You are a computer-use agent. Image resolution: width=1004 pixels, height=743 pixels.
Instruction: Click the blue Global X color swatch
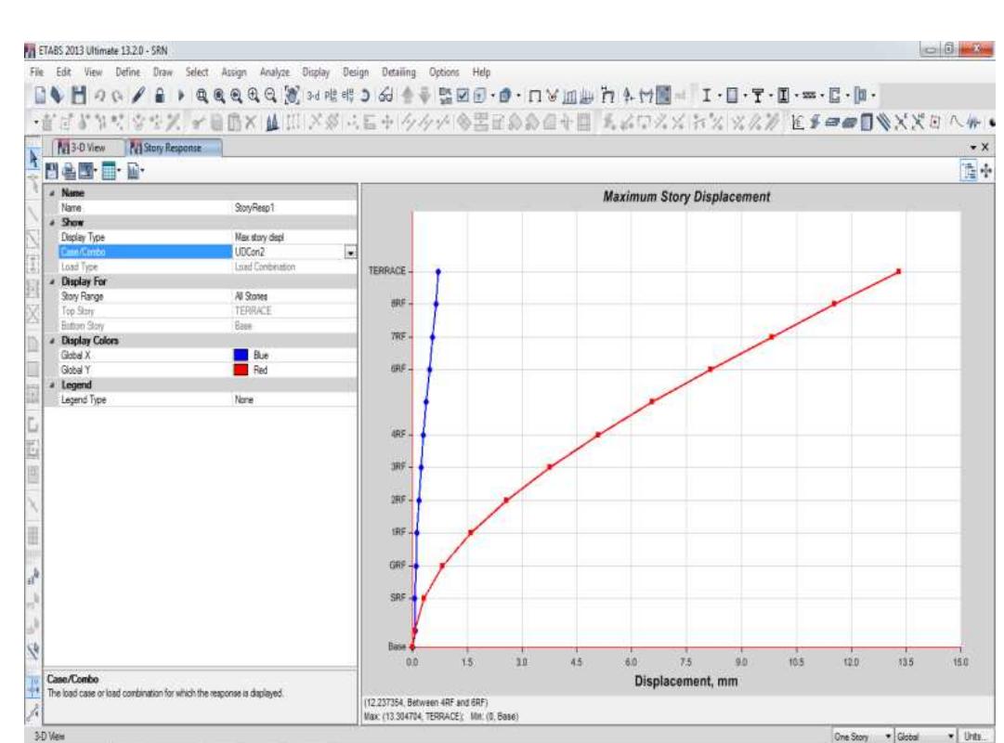(x=241, y=353)
